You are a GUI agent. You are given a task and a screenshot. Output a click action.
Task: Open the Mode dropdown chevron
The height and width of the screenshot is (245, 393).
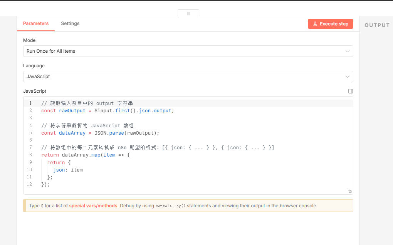[x=348, y=51]
